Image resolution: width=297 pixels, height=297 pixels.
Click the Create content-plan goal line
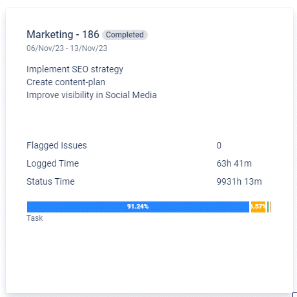[x=66, y=82]
